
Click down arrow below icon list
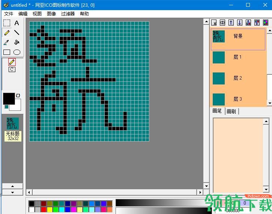[12, 192]
